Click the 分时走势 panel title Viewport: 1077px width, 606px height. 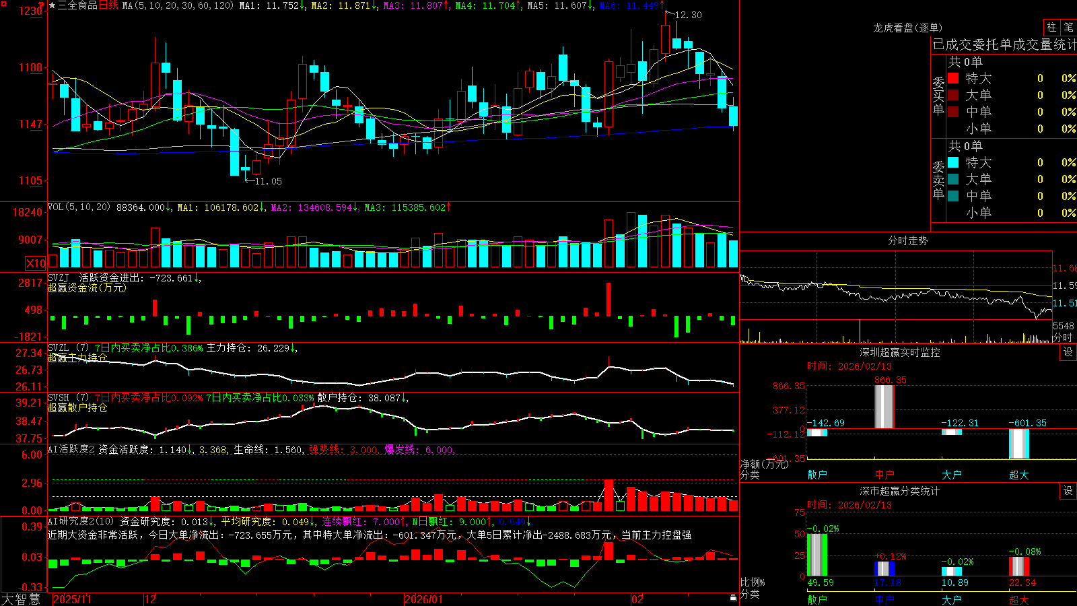(907, 240)
